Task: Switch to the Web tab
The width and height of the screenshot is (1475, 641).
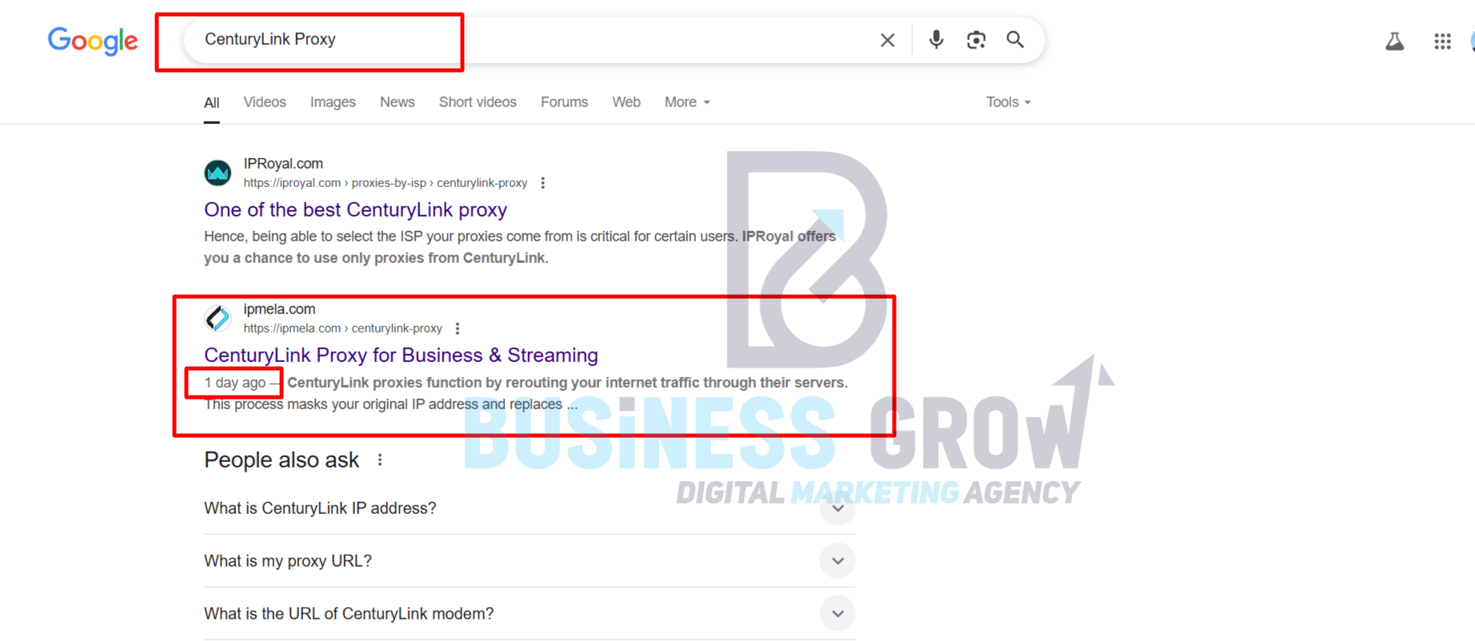Action: (x=626, y=102)
